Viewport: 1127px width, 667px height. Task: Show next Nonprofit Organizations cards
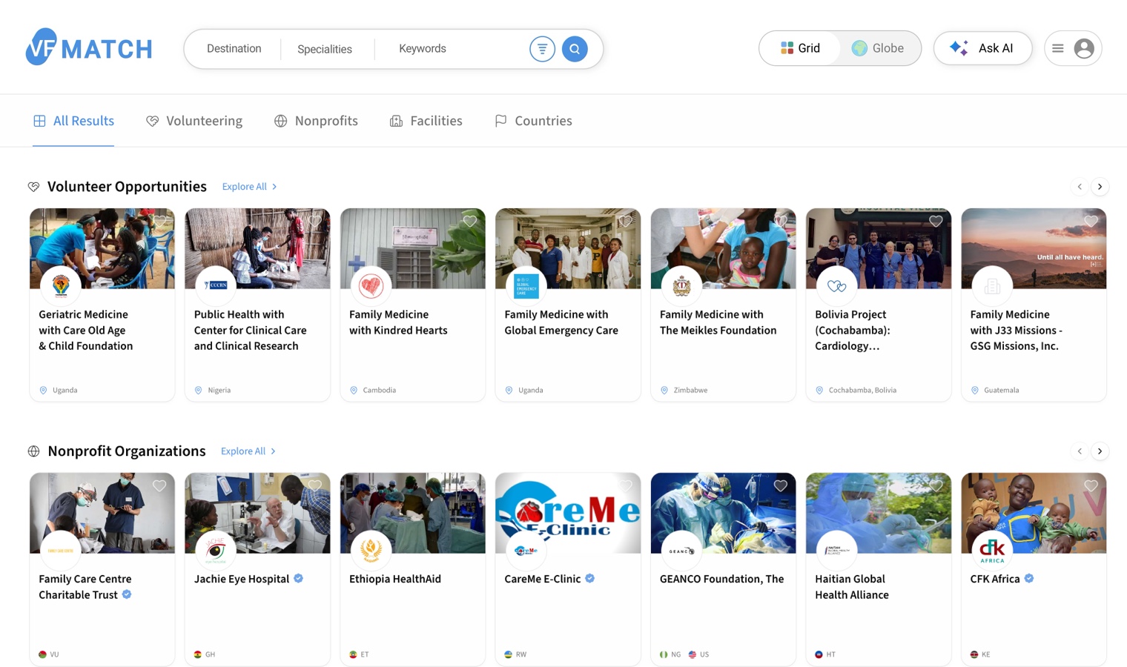pyautogui.click(x=1100, y=451)
